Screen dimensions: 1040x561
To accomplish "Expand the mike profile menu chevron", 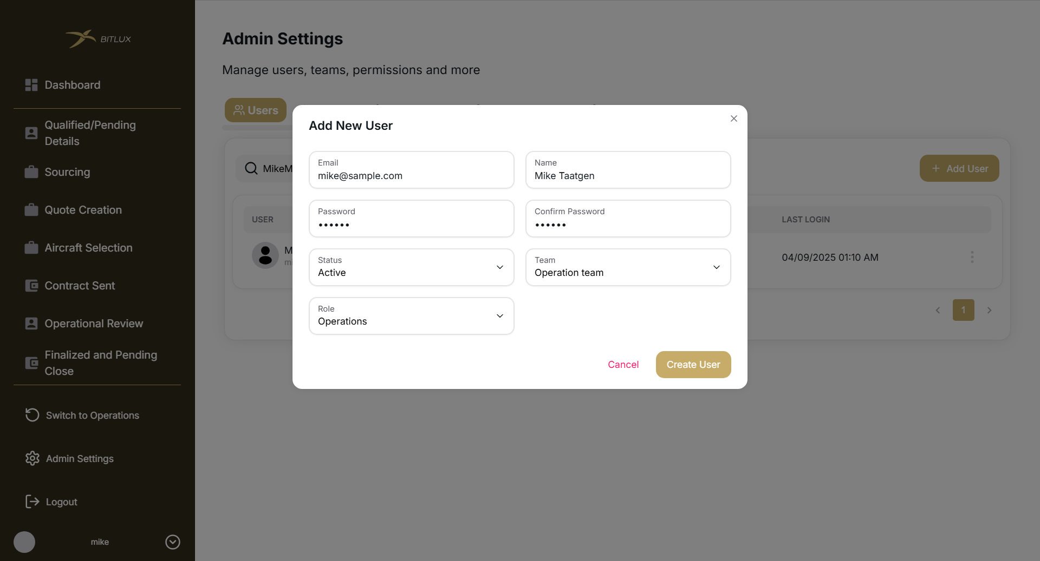I will click(173, 542).
